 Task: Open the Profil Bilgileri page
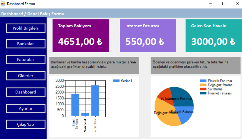(26, 28)
